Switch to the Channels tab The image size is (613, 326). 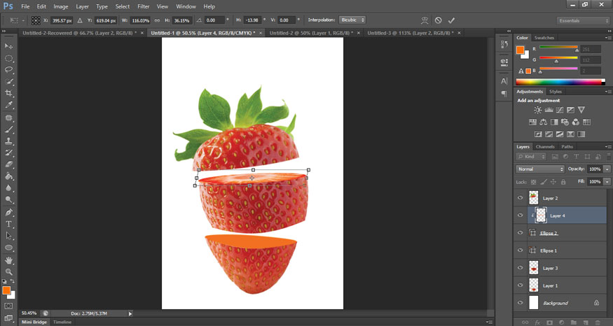(x=545, y=147)
